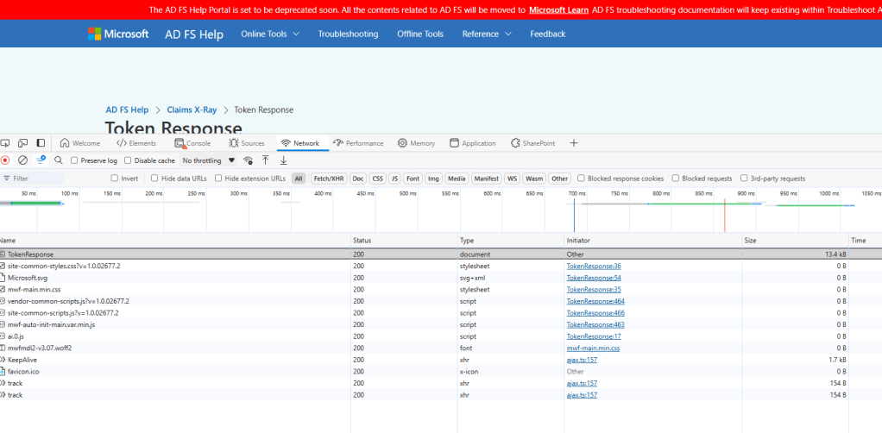Click the 700 ms timeline overview marker
The width and height of the screenshot is (882, 433).
[576, 193]
